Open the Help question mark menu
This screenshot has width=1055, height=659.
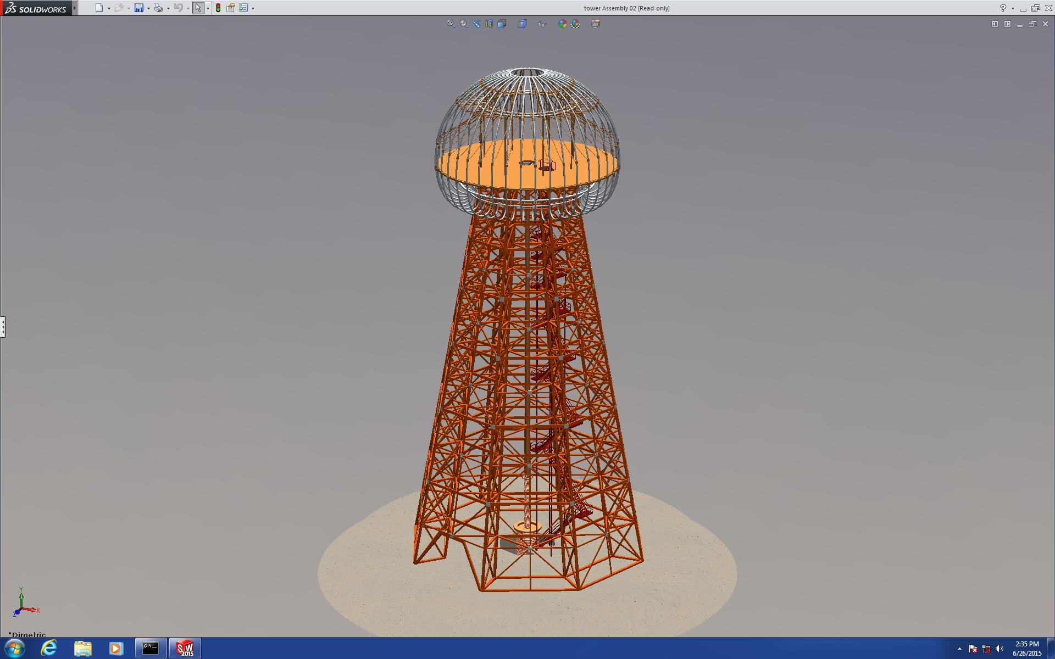tap(1003, 8)
